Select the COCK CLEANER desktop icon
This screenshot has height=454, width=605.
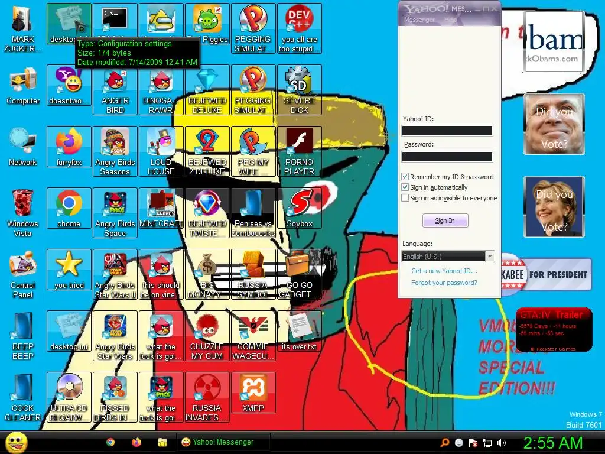pos(23,397)
